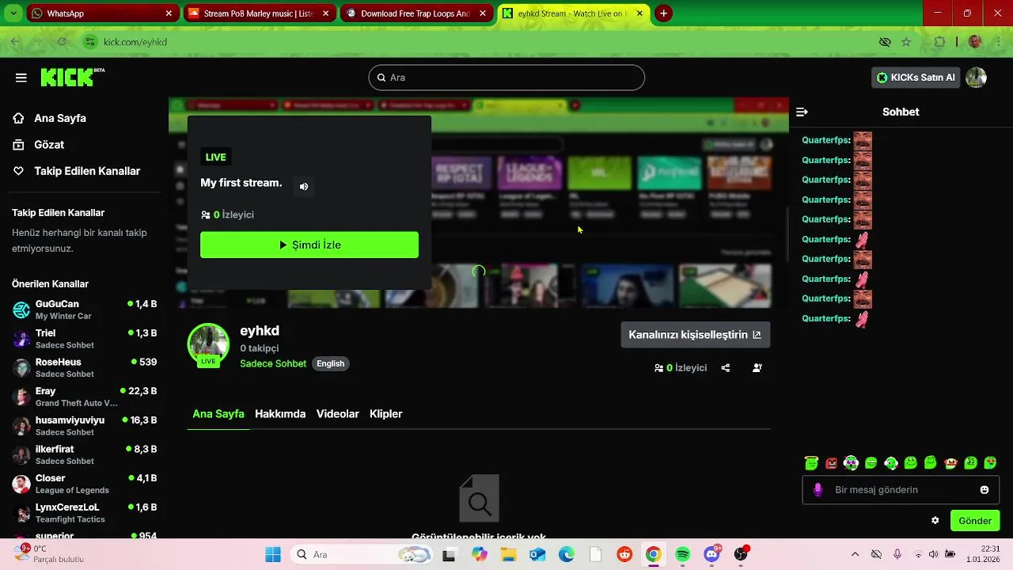The height and width of the screenshot is (570, 1013).
Task: Open Spotify from the taskbar
Action: click(683, 555)
